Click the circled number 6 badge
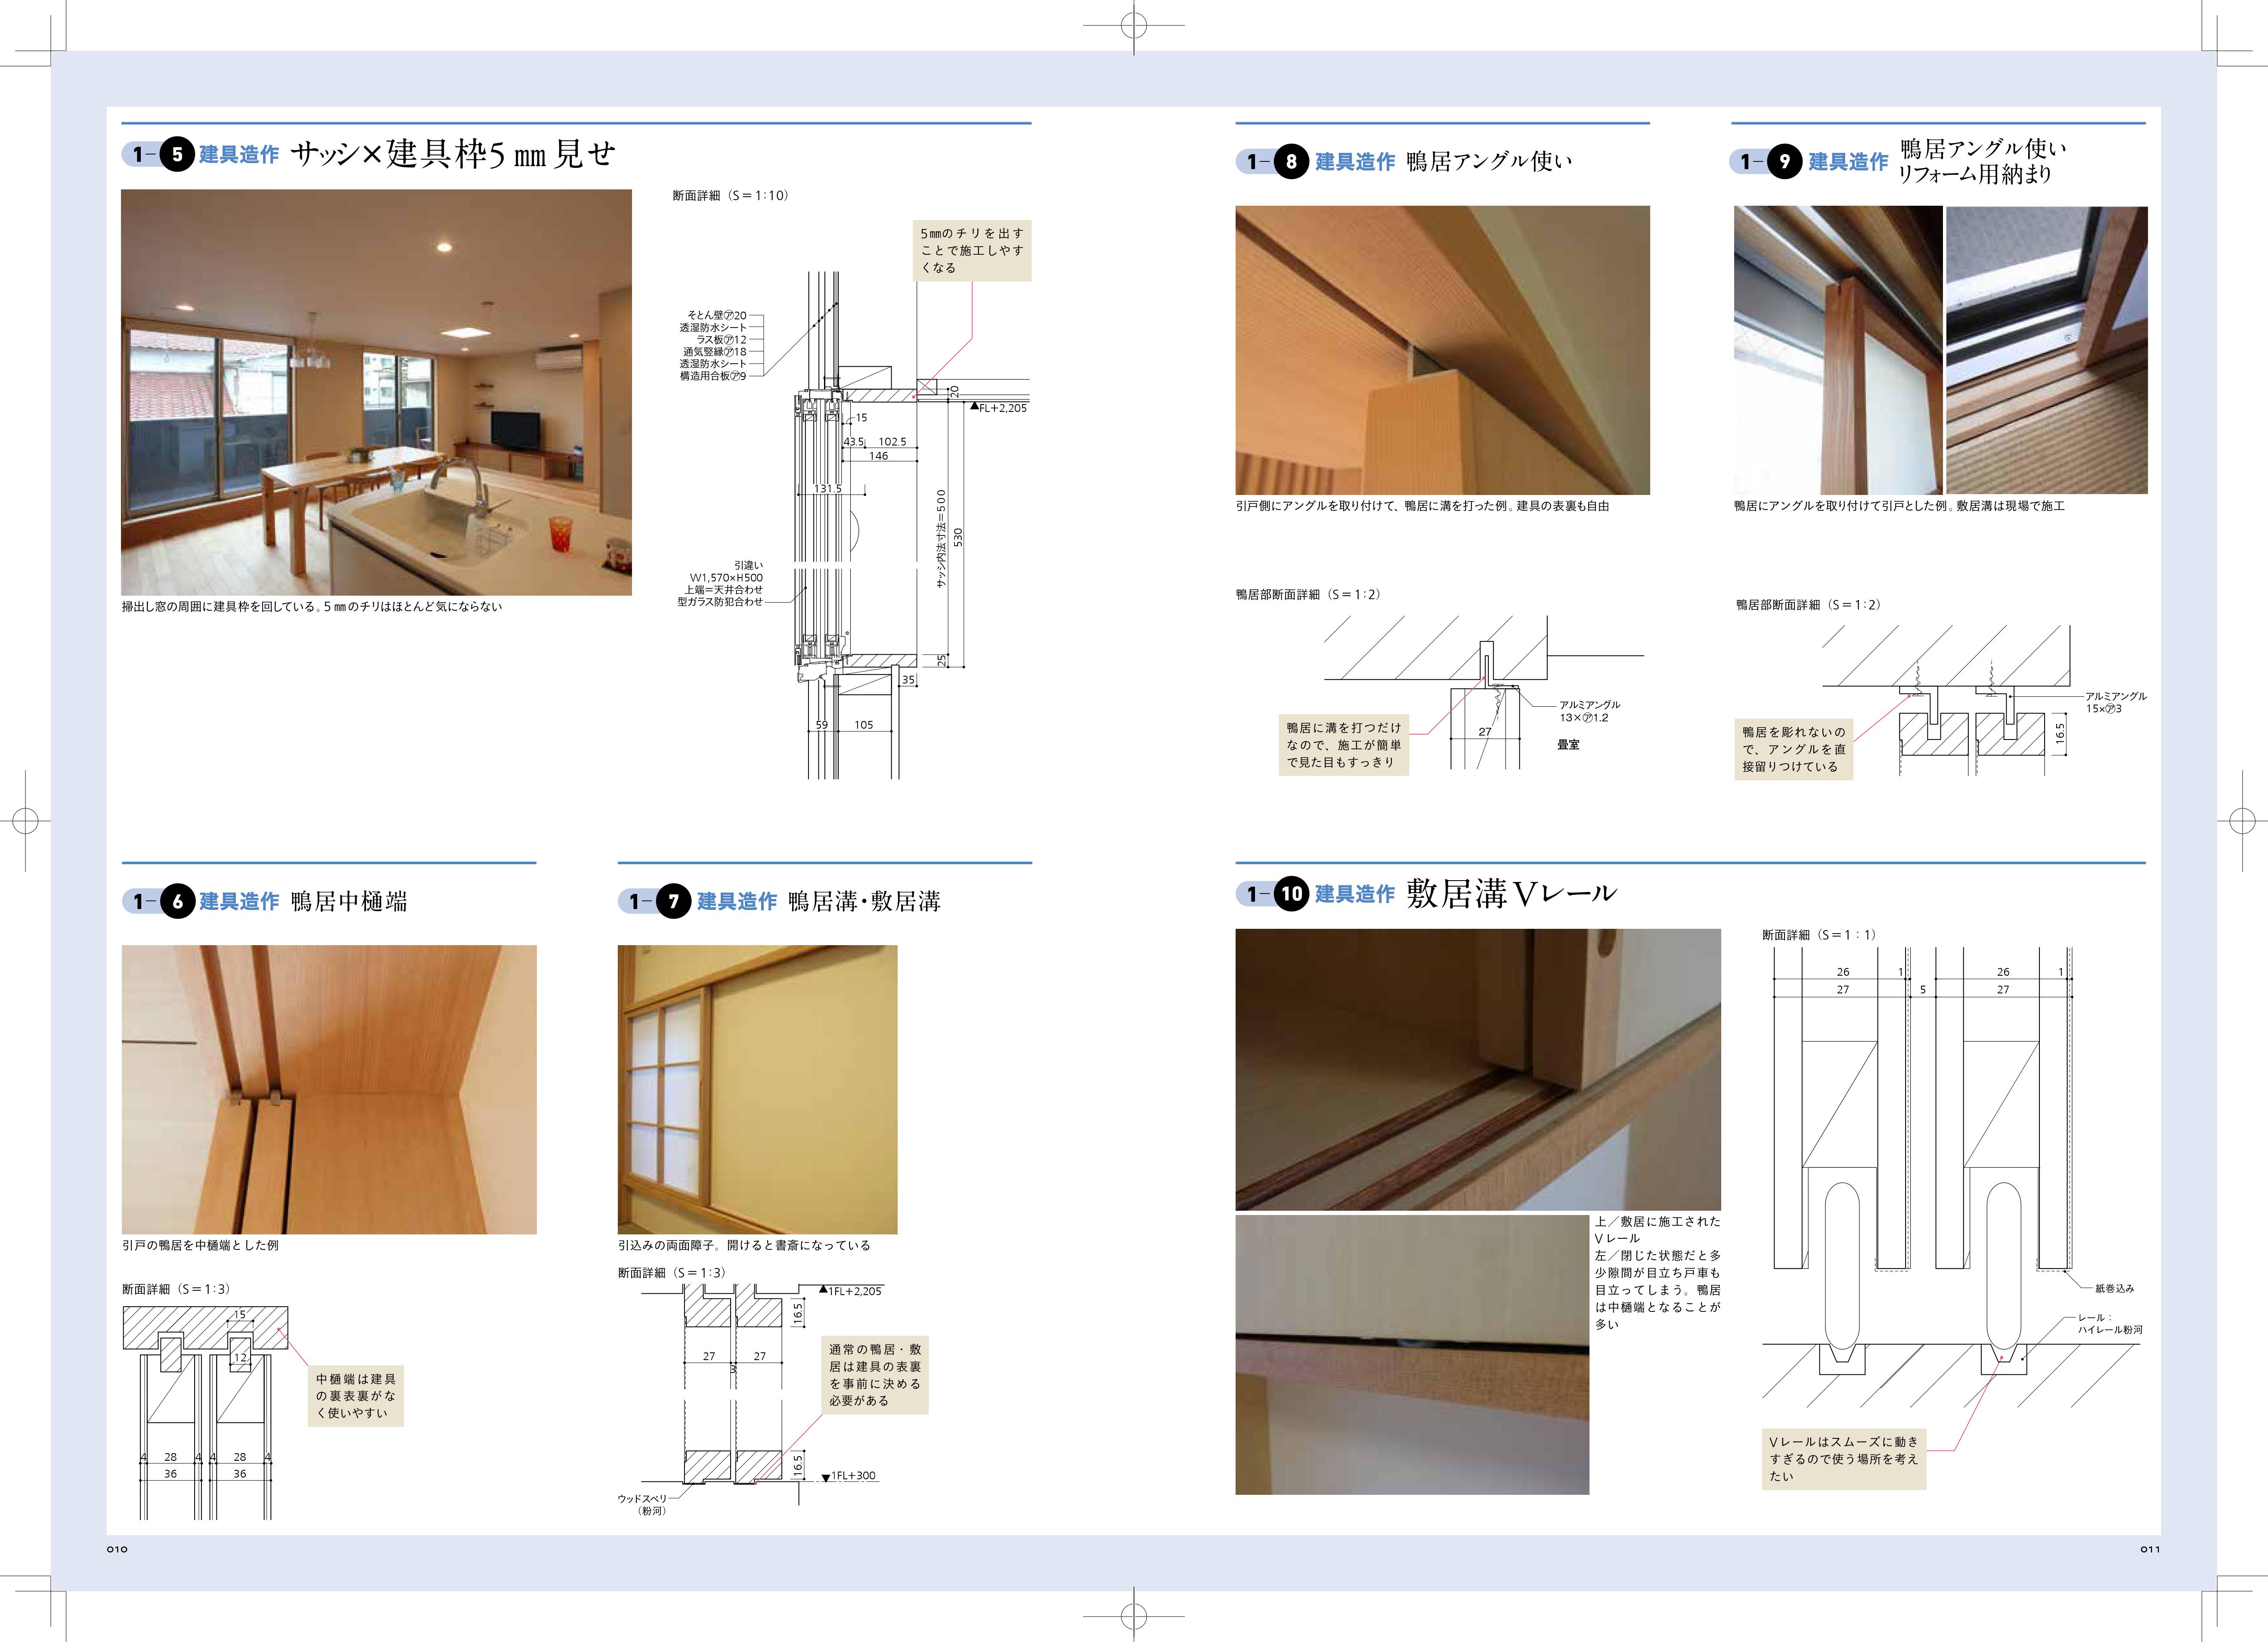The width and height of the screenshot is (2268, 1642). coord(177,901)
